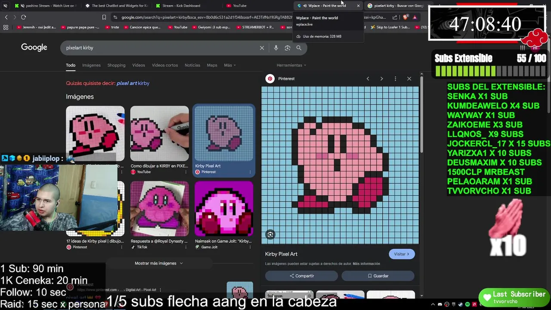Submit search with the magnifier icon
Viewport: 551px width, 310px height.
coord(299,48)
